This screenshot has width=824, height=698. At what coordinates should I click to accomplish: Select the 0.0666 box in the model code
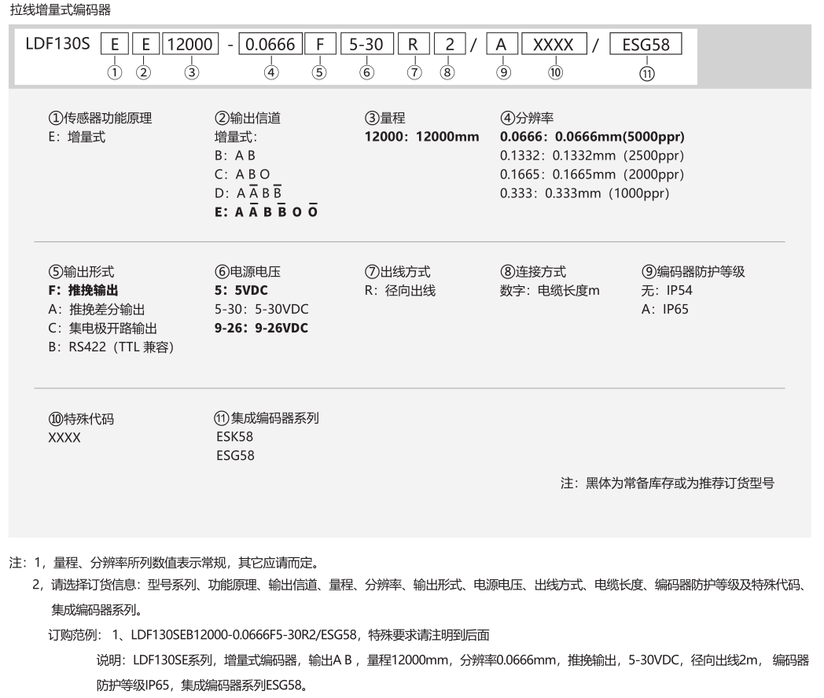[270, 44]
